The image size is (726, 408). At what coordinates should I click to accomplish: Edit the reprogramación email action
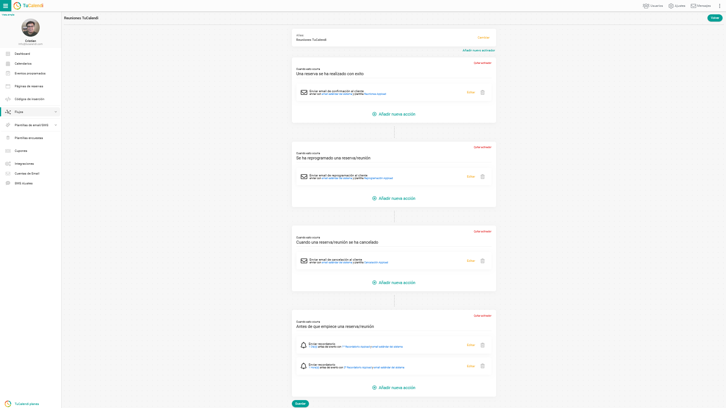pyautogui.click(x=471, y=176)
